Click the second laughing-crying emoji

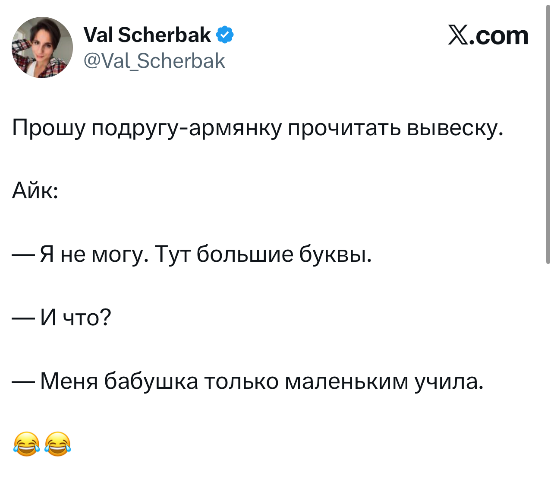coord(58,444)
